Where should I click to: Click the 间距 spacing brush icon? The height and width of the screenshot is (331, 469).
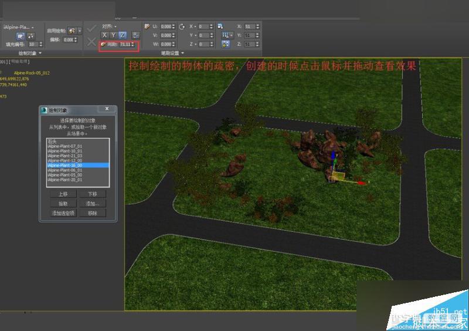103,45
